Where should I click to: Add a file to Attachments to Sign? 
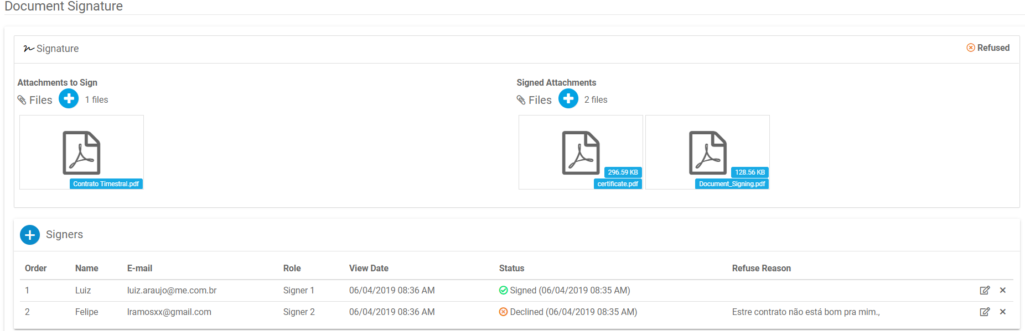69,99
